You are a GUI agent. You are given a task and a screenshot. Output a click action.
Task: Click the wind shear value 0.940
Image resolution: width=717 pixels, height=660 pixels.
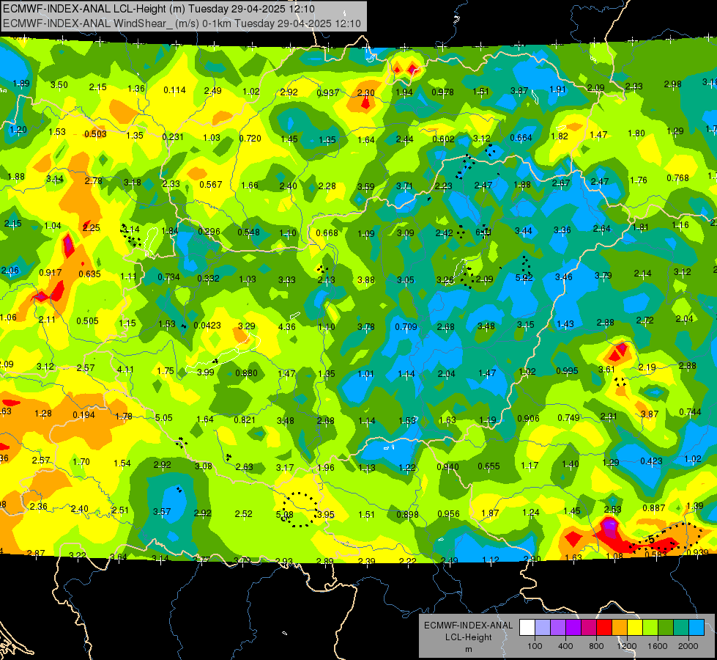click(447, 466)
